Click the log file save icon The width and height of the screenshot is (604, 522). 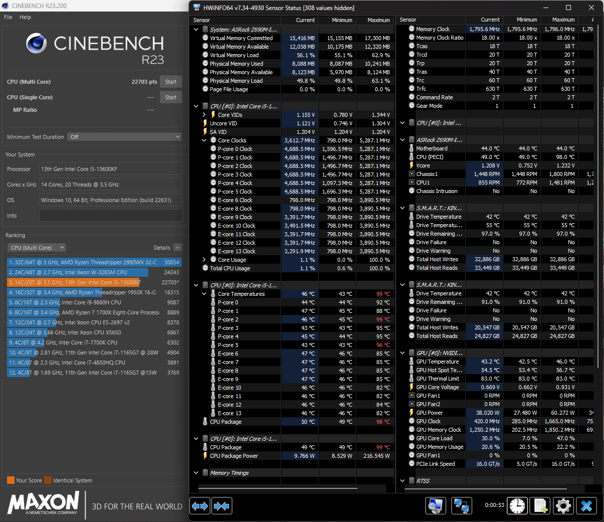[540, 505]
